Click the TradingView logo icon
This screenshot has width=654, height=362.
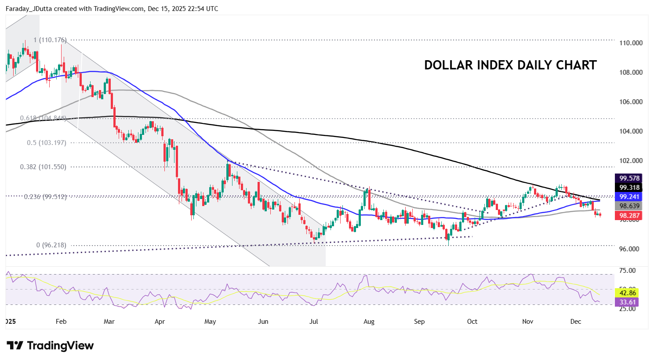15,346
